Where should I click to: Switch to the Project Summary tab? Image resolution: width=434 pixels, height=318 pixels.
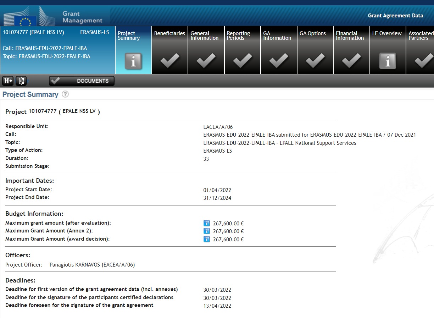coord(133,50)
